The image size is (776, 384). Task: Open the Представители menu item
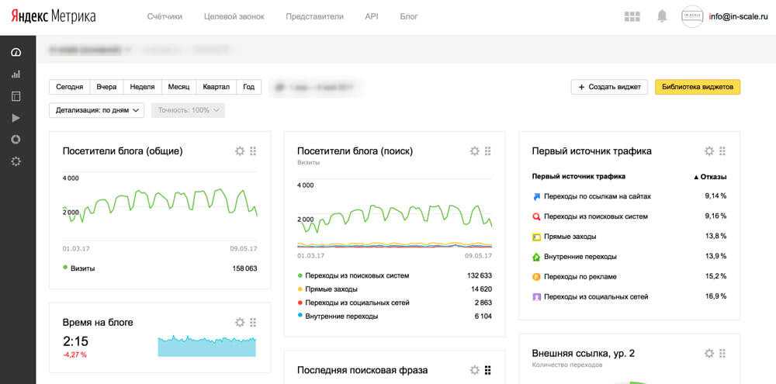(314, 16)
